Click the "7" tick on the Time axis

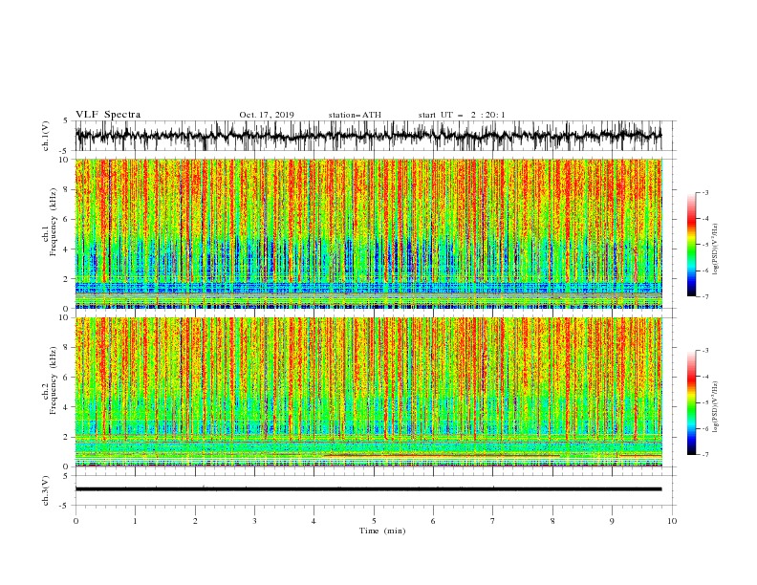tap(493, 521)
